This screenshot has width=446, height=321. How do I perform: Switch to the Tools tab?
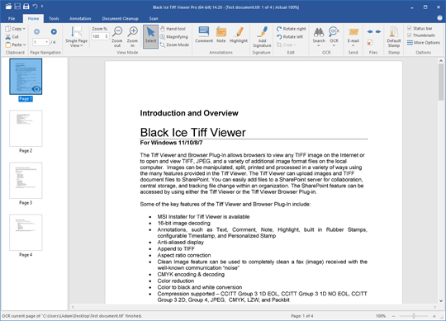(x=54, y=19)
